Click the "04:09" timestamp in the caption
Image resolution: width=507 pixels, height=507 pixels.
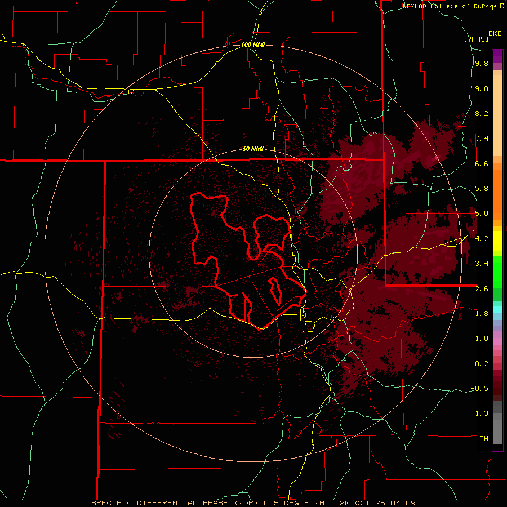click(403, 503)
